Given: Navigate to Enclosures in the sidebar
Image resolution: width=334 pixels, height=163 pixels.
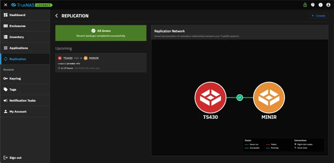Looking at the screenshot, I should (x=17, y=26).
